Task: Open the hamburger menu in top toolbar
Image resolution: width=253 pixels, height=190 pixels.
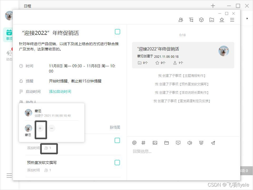Action: 232,20
